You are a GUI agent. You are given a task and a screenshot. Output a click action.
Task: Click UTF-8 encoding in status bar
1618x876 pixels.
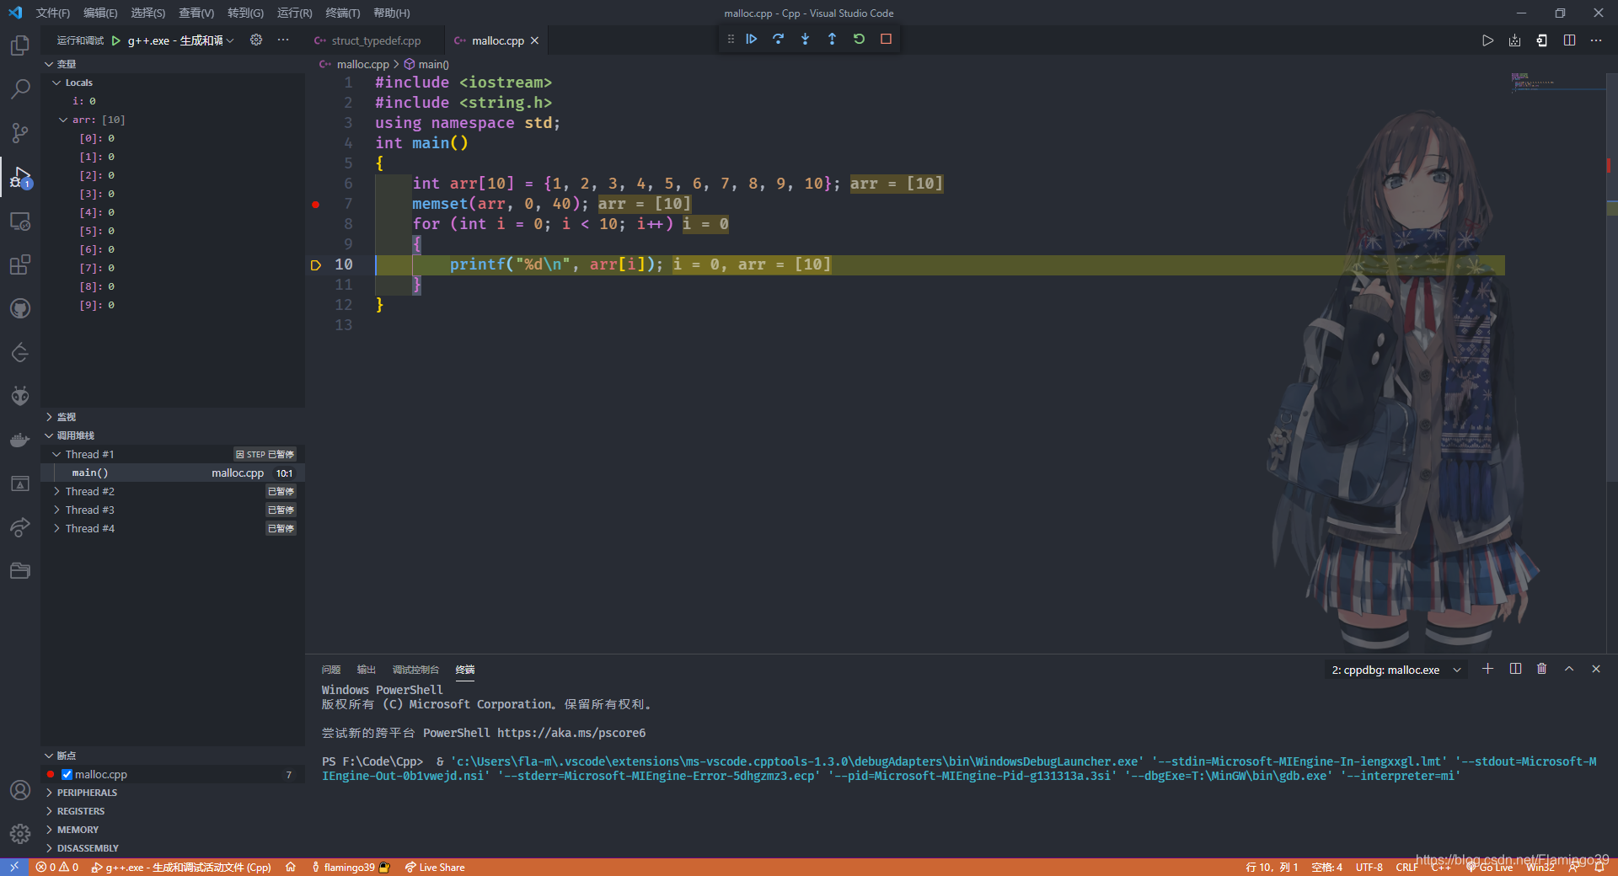tap(1369, 867)
